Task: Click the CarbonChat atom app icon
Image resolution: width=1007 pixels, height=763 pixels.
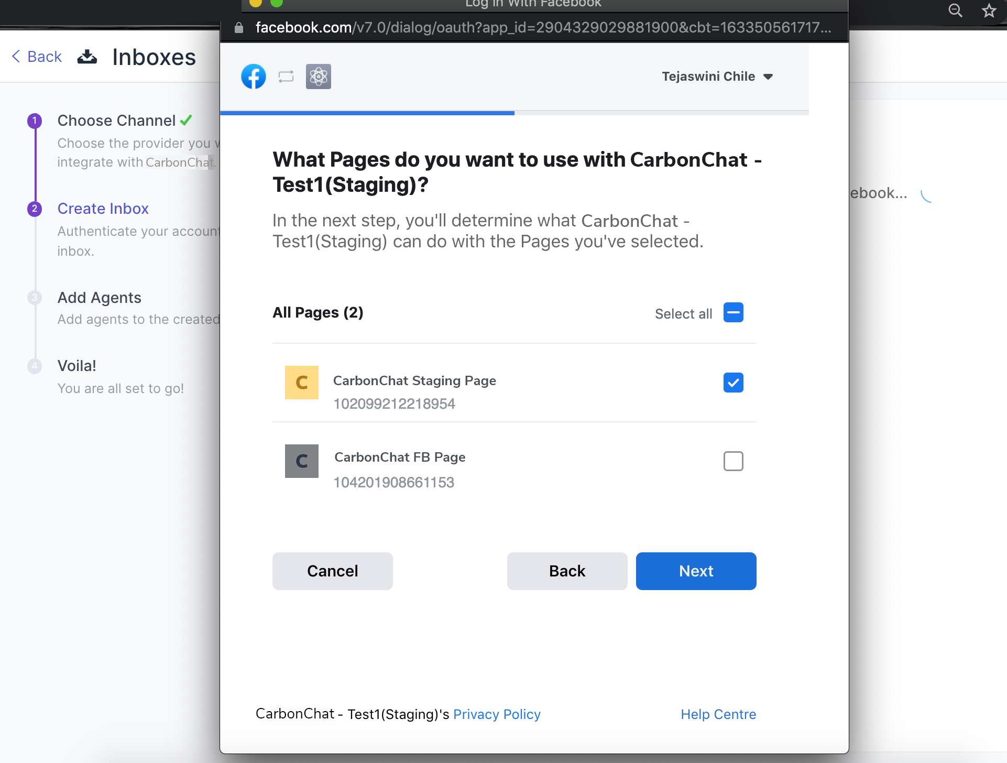Action: point(318,77)
